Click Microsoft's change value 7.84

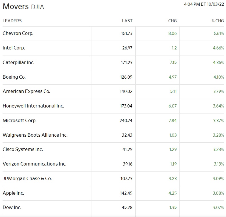[173, 120]
